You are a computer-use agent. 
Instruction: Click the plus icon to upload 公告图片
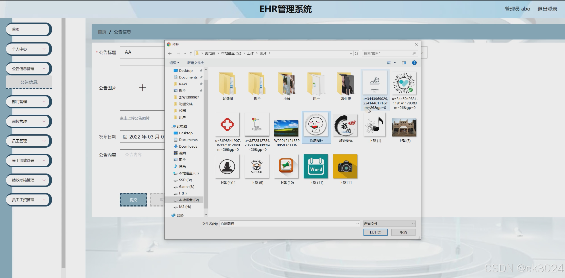pos(142,88)
